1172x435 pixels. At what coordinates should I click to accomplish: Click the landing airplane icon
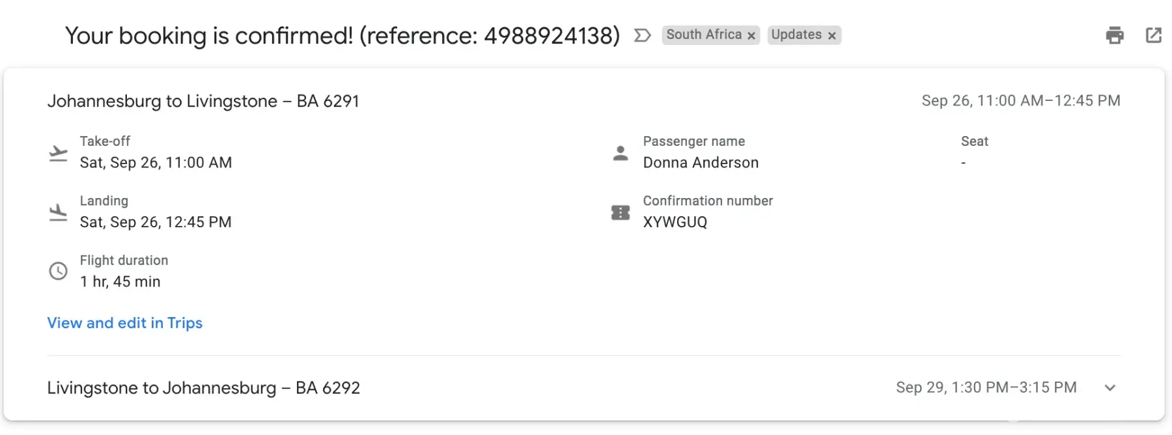point(59,212)
